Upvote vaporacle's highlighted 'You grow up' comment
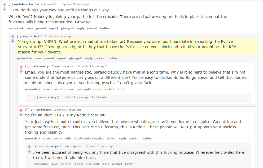 [13, 37]
